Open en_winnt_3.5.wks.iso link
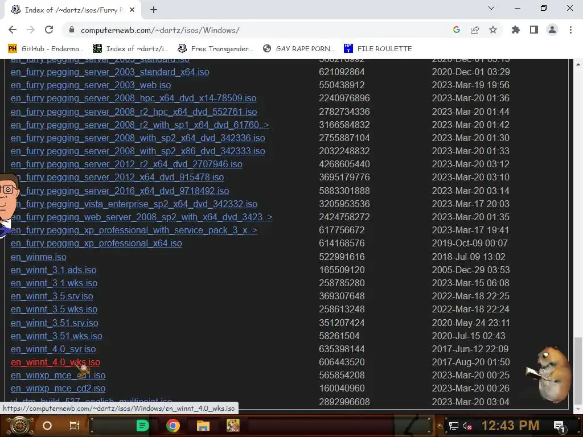Viewport: 583px width, 437px height. point(54,309)
